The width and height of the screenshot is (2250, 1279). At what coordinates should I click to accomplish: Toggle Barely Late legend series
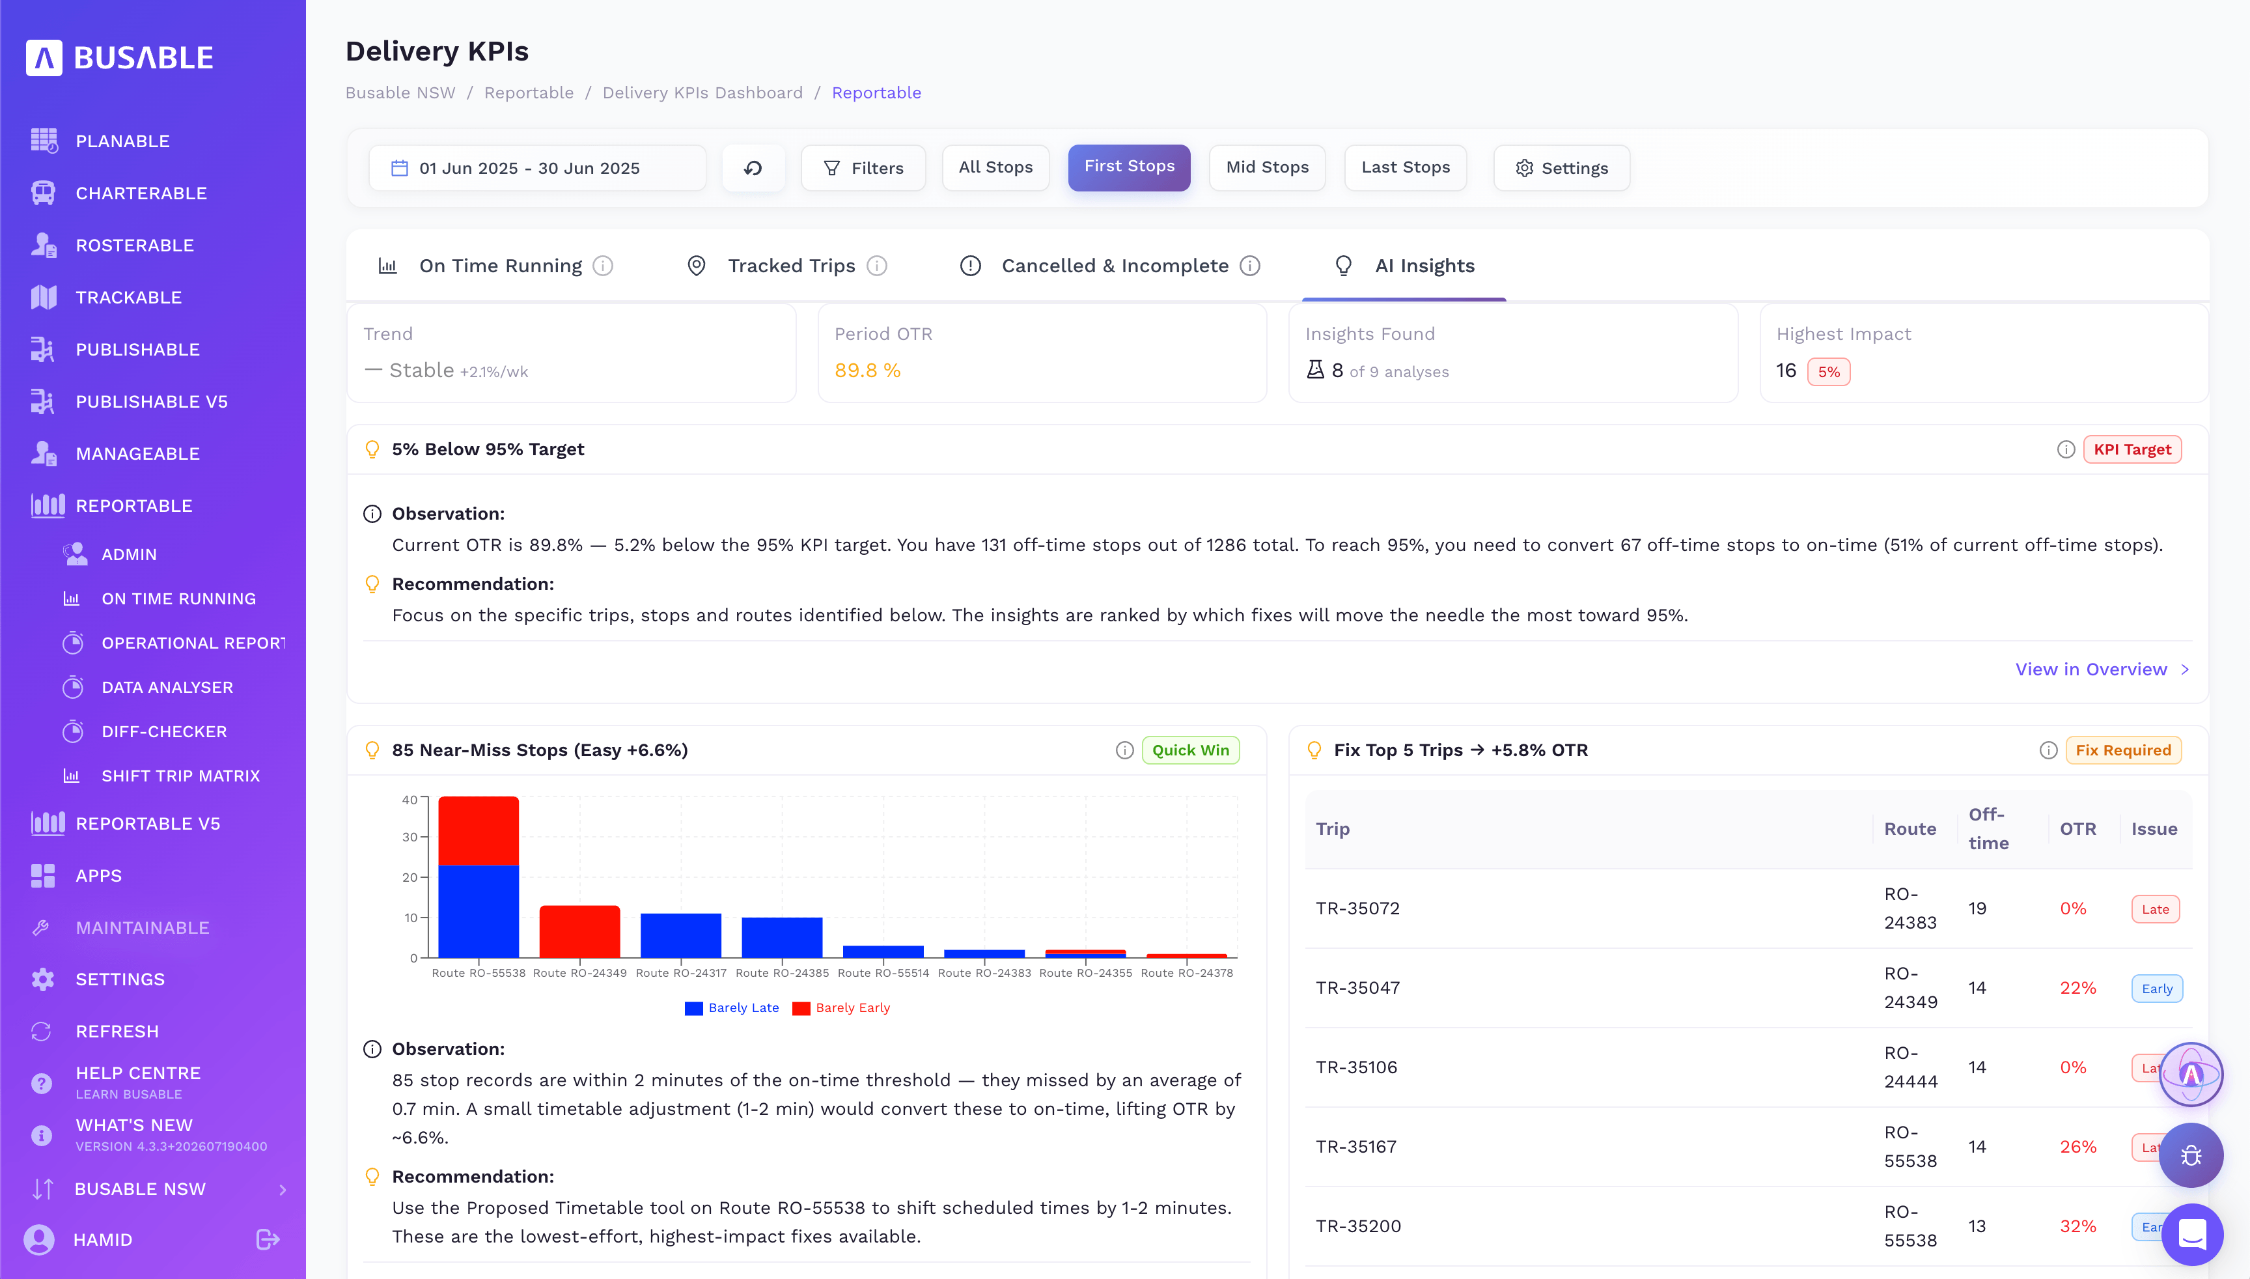point(732,1007)
